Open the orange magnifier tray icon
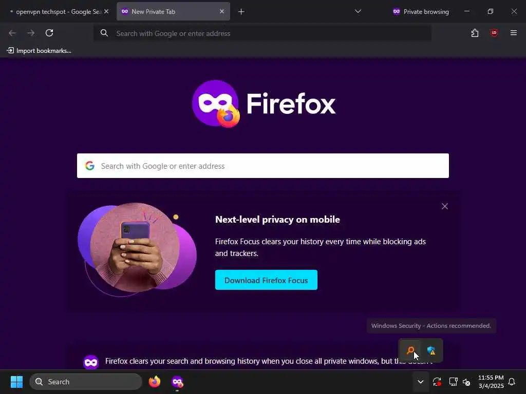 click(x=410, y=350)
